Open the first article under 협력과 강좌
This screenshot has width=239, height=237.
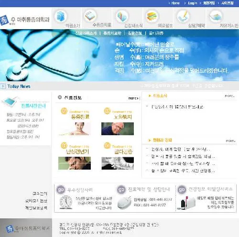[x=181, y=149]
